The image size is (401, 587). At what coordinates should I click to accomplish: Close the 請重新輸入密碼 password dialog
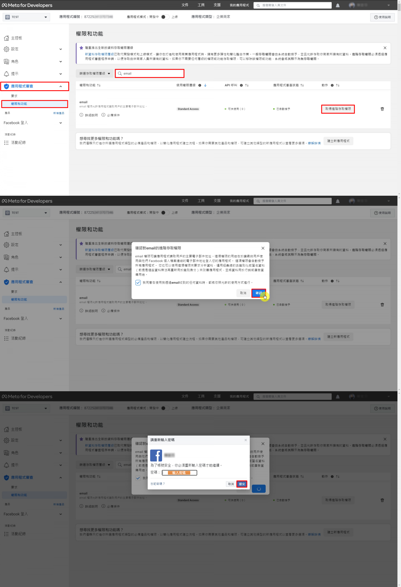(245, 440)
